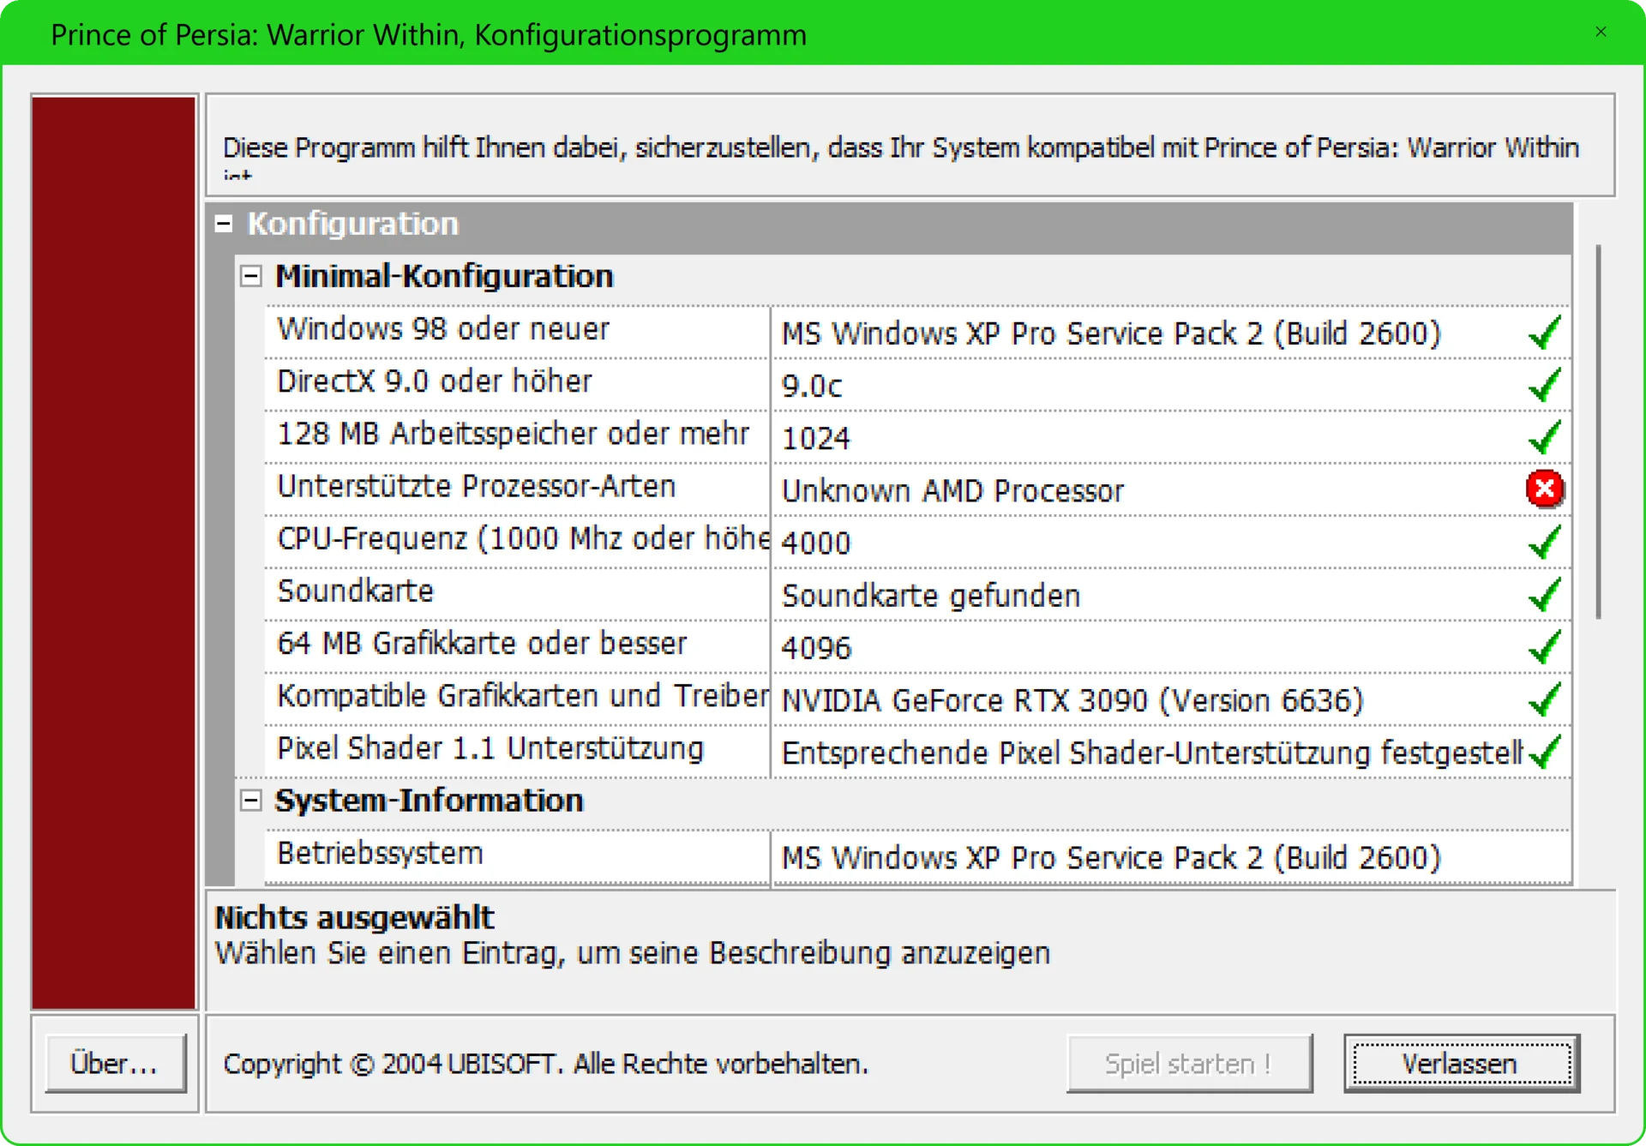Click the 'NVIDIA GeForce RTX 3090' value
This screenshot has width=1646, height=1146.
pyautogui.click(x=1072, y=700)
